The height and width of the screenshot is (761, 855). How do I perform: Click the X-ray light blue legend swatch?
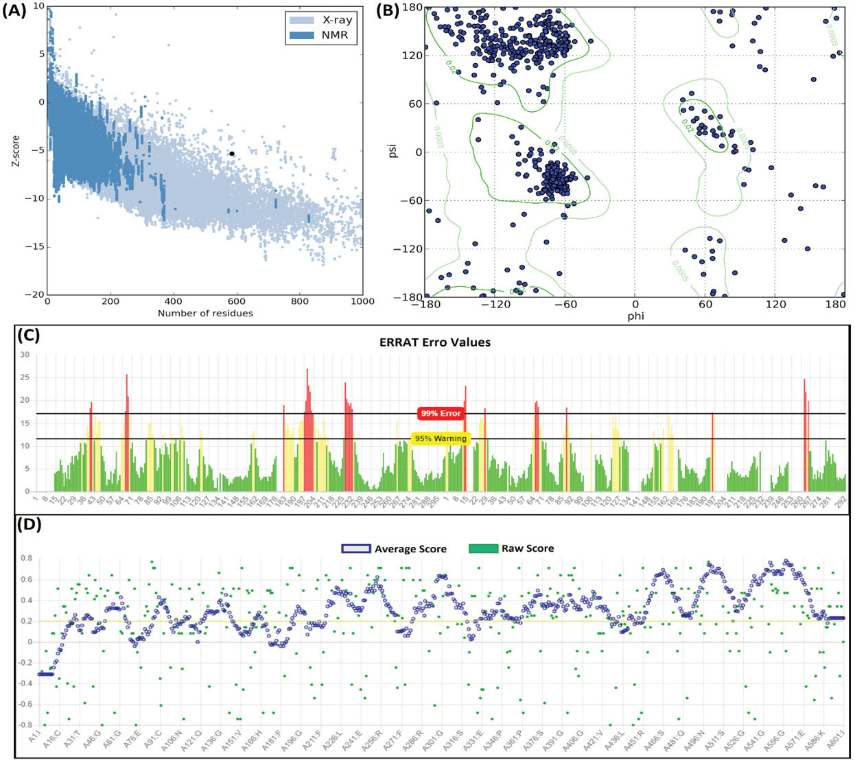tap(303, 20)
